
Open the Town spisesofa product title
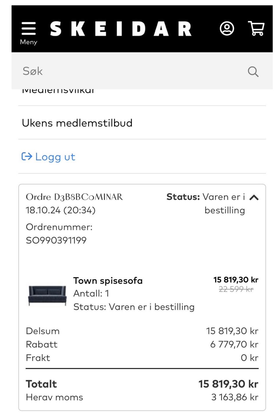pos(108,281)
